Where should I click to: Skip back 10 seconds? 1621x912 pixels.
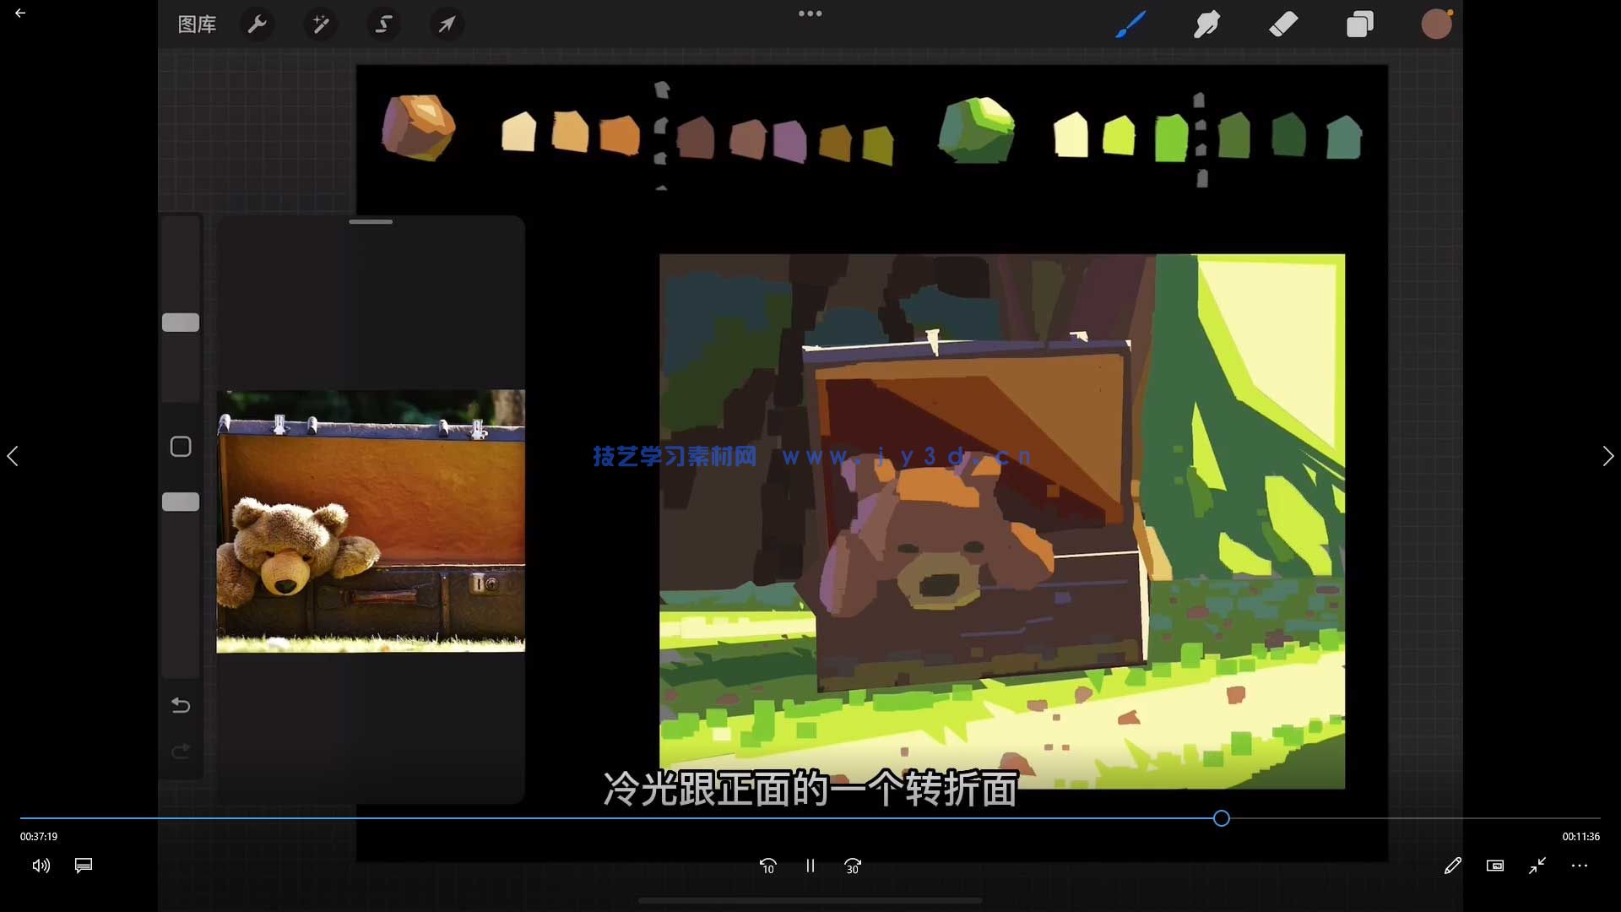[x=767, y=866]
